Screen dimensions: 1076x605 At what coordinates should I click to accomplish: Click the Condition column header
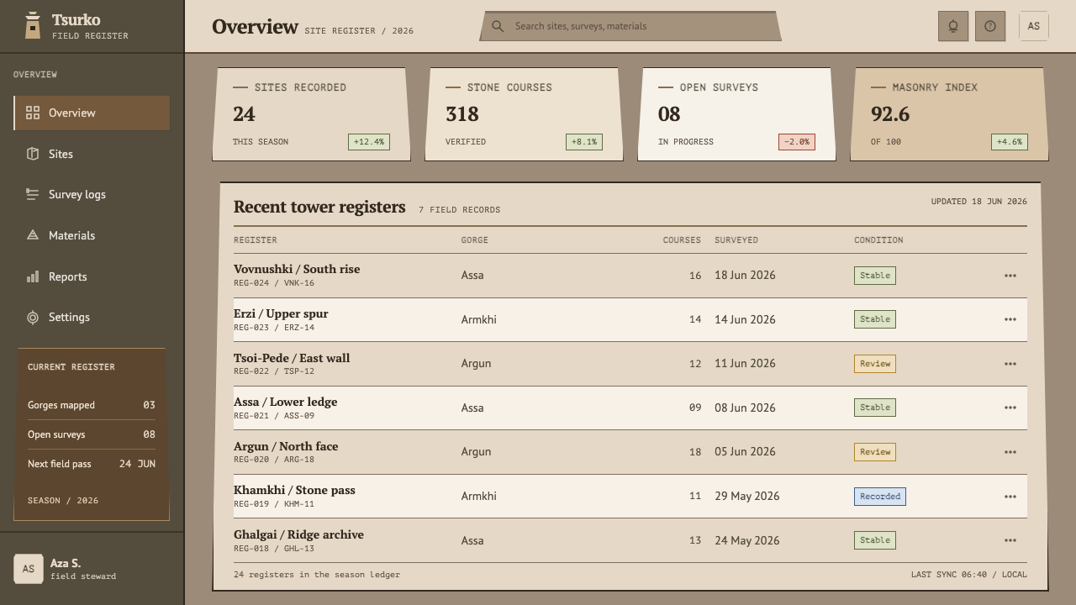coord(878,240)
